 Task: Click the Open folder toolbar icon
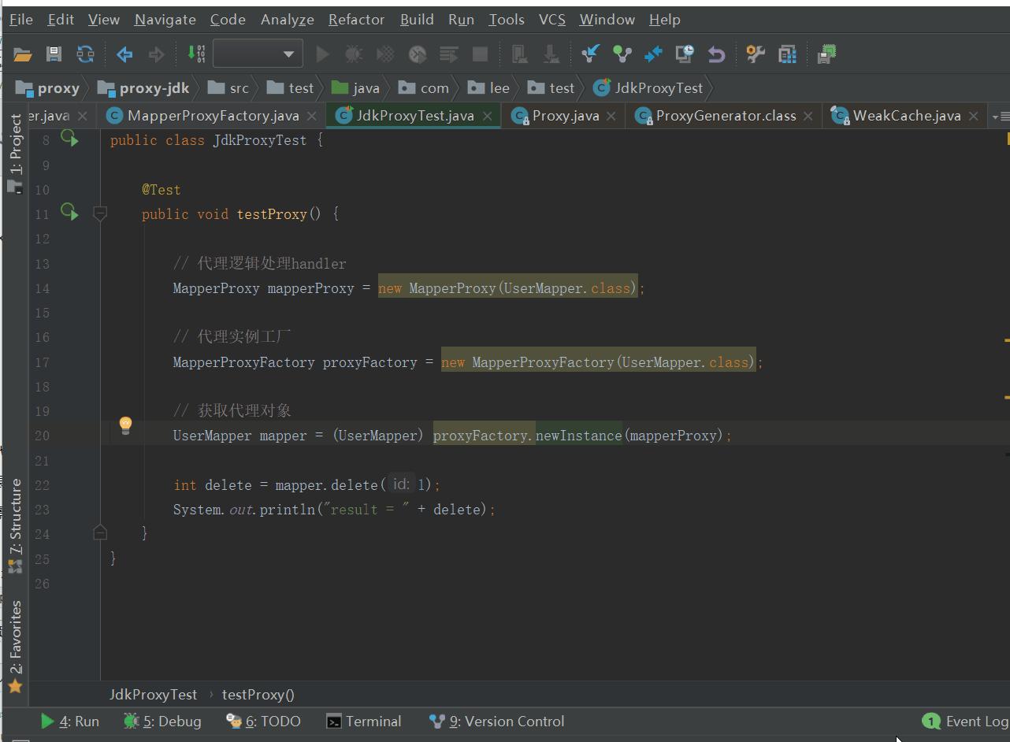pos(23,54)
